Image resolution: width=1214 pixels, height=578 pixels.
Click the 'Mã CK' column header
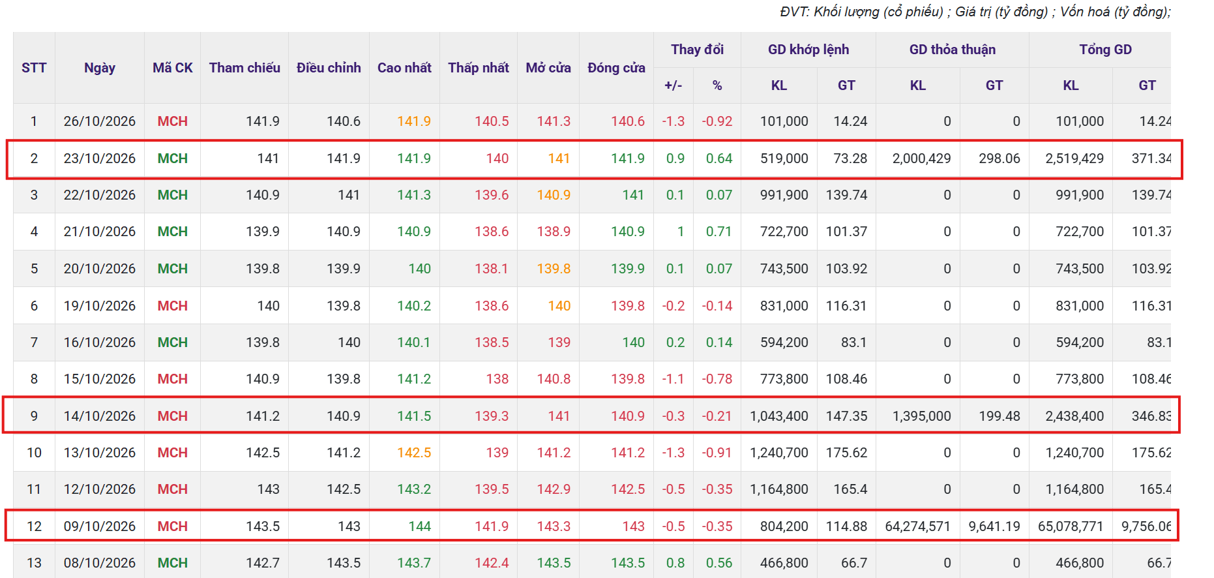pyautogui.click(x=173, y=68)
